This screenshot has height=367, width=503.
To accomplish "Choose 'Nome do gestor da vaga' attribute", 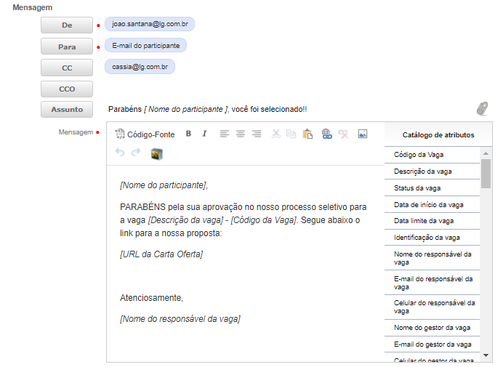I will (x=432, y=328).
